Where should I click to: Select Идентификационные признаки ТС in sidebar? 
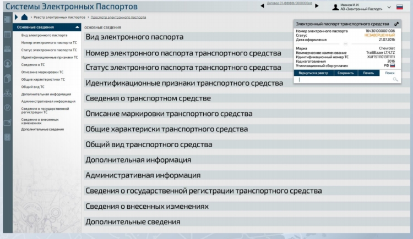coord(50,57)
